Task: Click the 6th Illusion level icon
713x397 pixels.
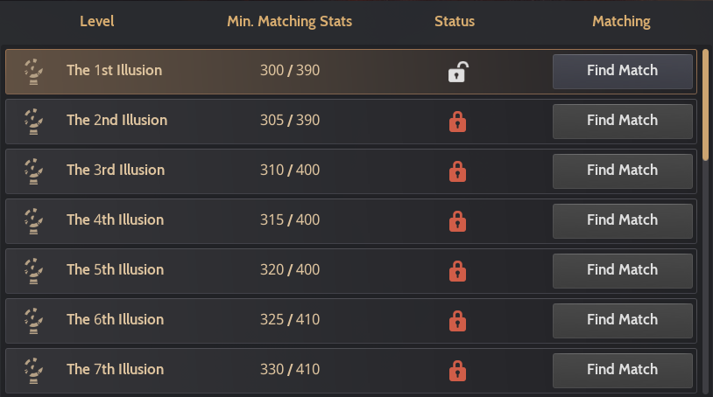Action: click(x=32, y=321)
